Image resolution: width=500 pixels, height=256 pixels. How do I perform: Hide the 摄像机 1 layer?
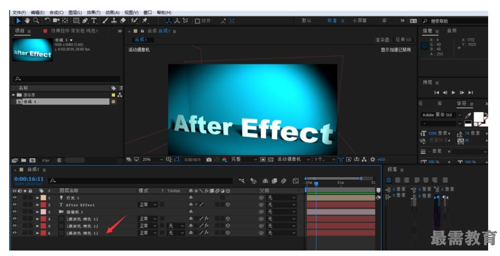(14, 212)
